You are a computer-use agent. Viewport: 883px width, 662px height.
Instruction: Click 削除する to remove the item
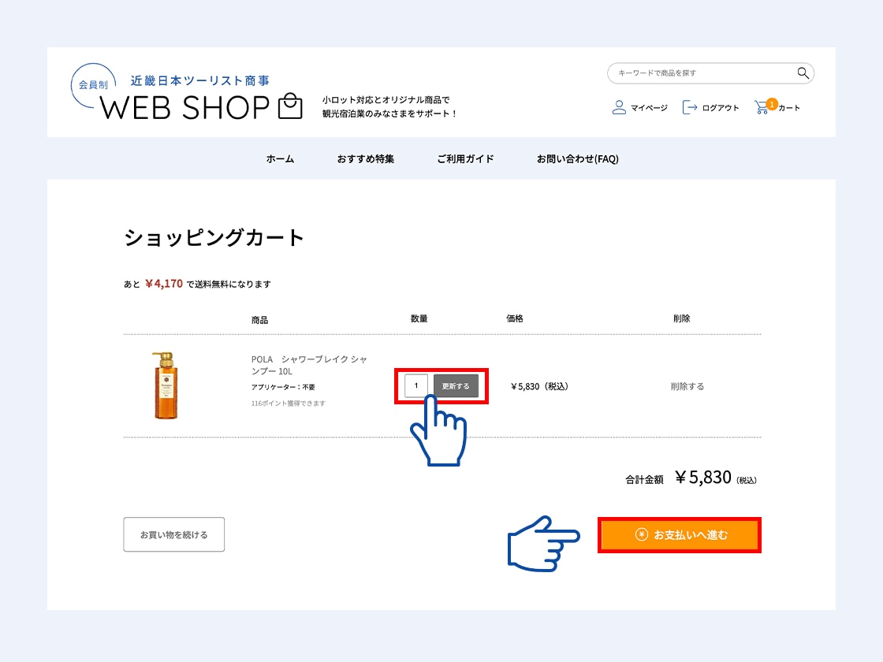(x=687, y=386)
